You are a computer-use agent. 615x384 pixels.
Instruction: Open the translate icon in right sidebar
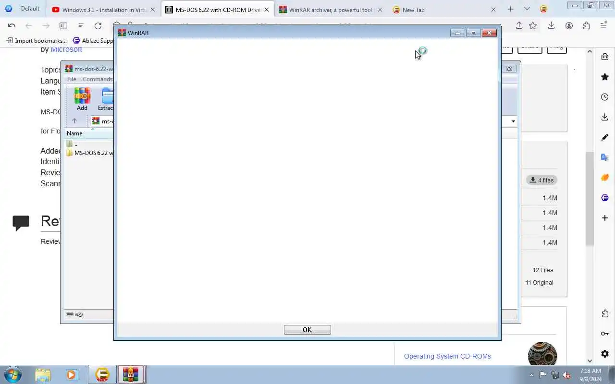pos(605,157)
